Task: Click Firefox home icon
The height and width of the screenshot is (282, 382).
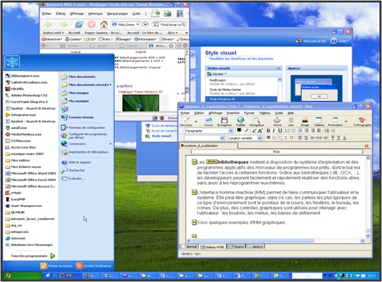Action: point(104,24)
